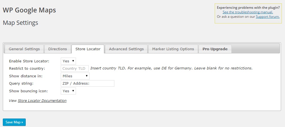Open the Marker Listing Options tab

pyautogui.click(x=173, y=49)
